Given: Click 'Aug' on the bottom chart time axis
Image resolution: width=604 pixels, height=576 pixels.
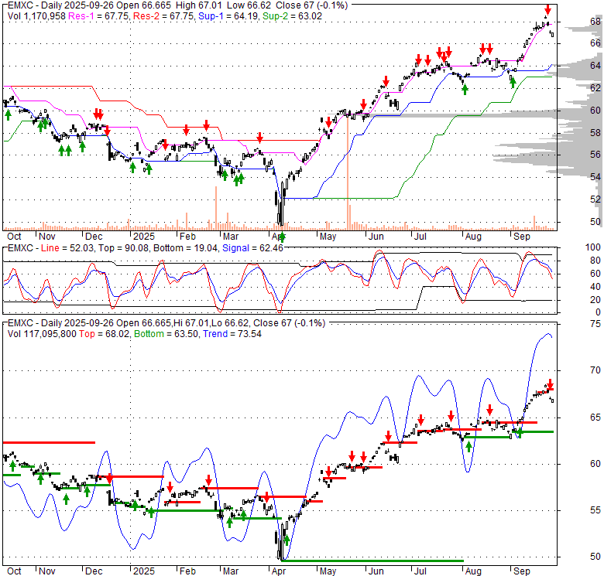Looking at the screenshot, I should click(473, 571).
